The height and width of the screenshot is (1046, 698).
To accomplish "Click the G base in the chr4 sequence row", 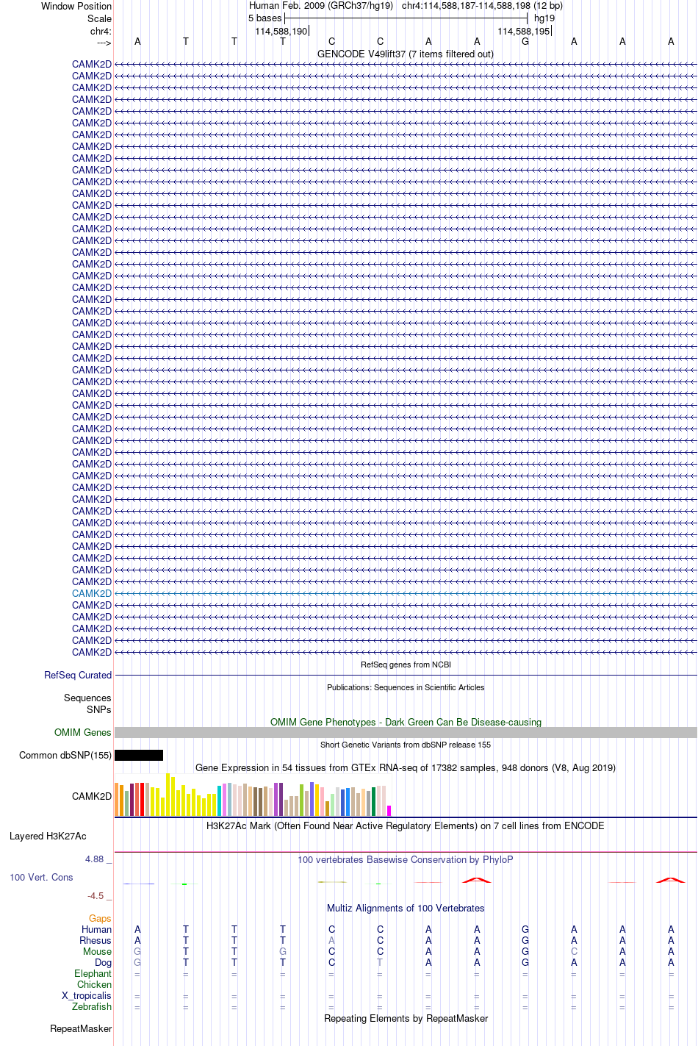I will (525, 42).
